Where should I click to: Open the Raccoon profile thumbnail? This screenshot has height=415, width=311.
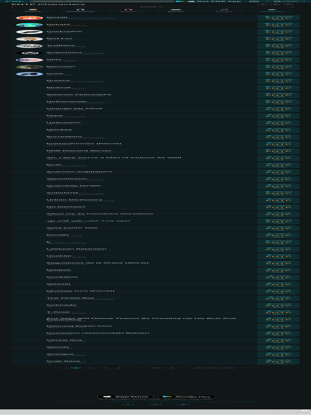(29, 67)
